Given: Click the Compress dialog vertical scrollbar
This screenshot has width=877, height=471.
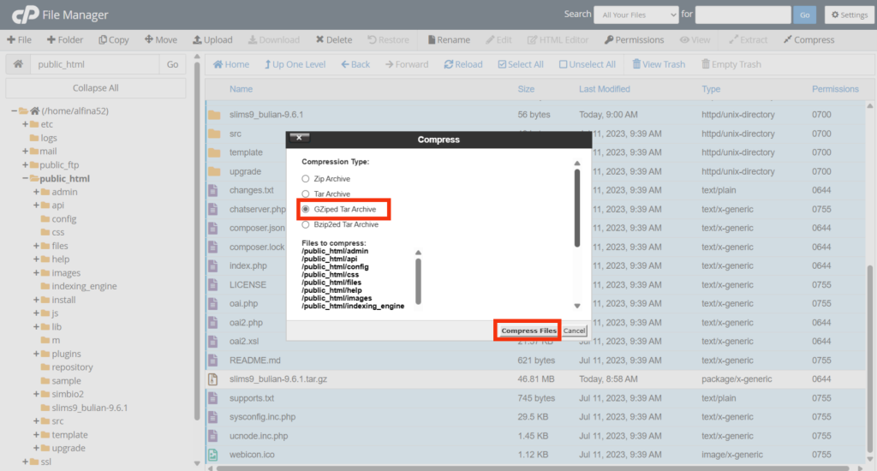Looking at the screenshot, I should (x=577, y=206).
